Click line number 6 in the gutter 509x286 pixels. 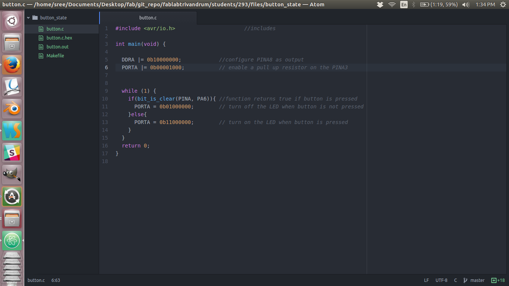point(107,67)
